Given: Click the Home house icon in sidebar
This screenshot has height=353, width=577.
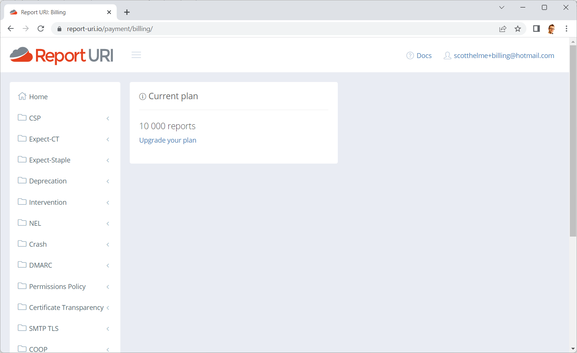Looking at the screenshot, I should (x=22, y=96).
